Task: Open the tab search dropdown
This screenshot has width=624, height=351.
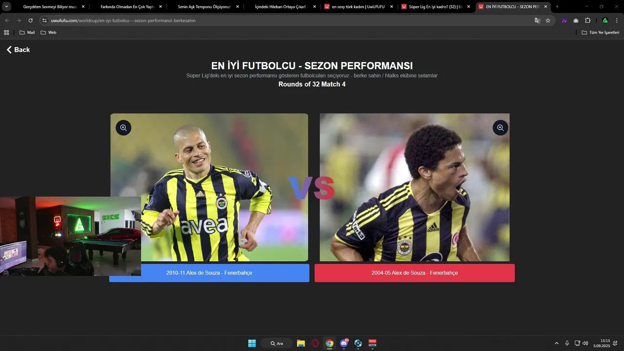Action: click(x=7, y=6)
